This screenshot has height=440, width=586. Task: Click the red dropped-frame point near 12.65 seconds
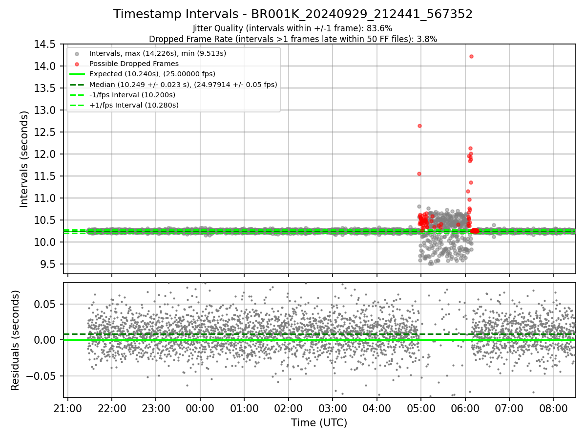tap(419, 126)
